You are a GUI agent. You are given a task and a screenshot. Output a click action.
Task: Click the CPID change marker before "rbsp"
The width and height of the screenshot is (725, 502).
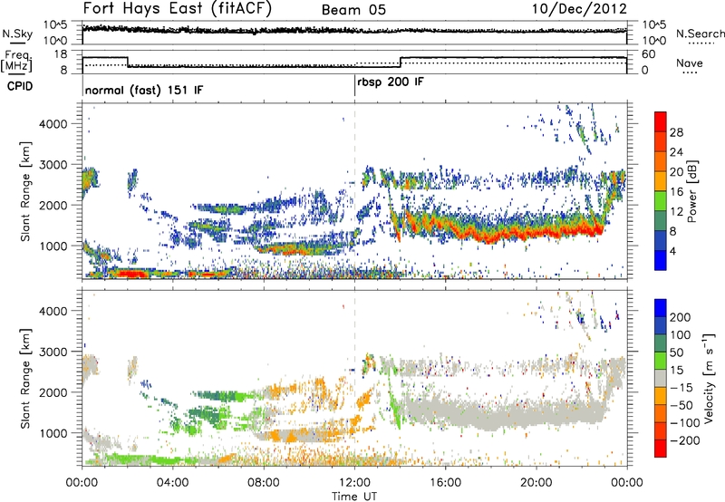click(x=354, y=85)
